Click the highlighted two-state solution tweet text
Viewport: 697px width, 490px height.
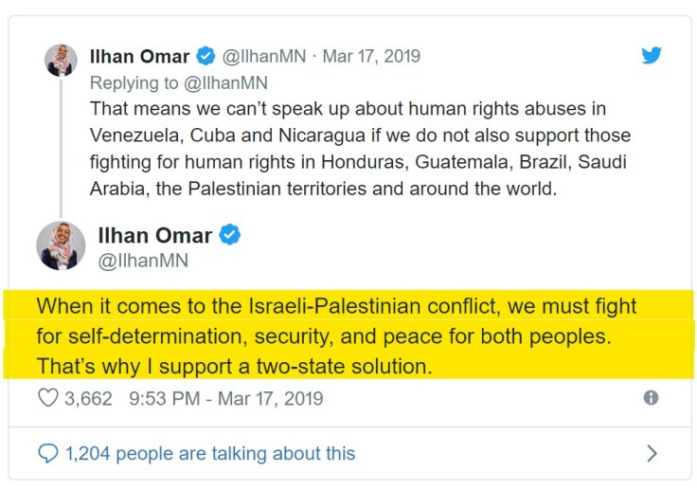[x=336, y=336]
